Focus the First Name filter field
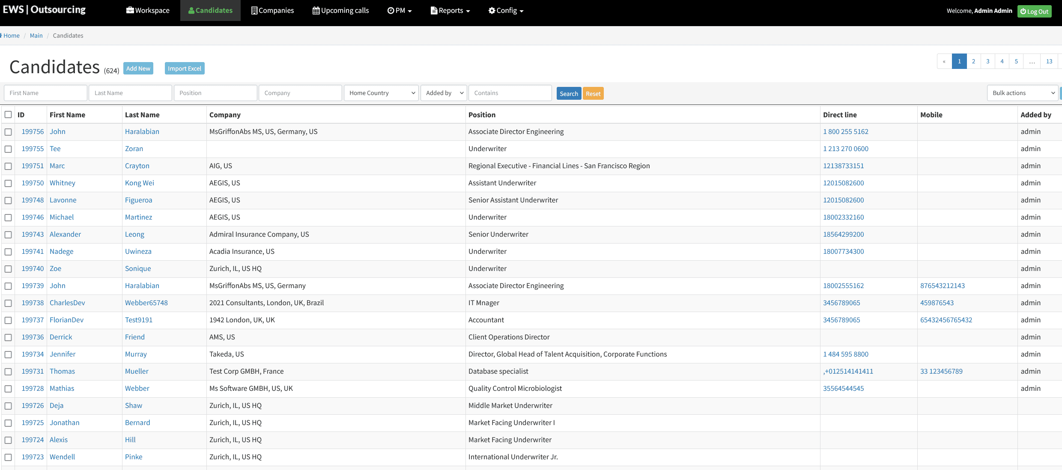 45,93
